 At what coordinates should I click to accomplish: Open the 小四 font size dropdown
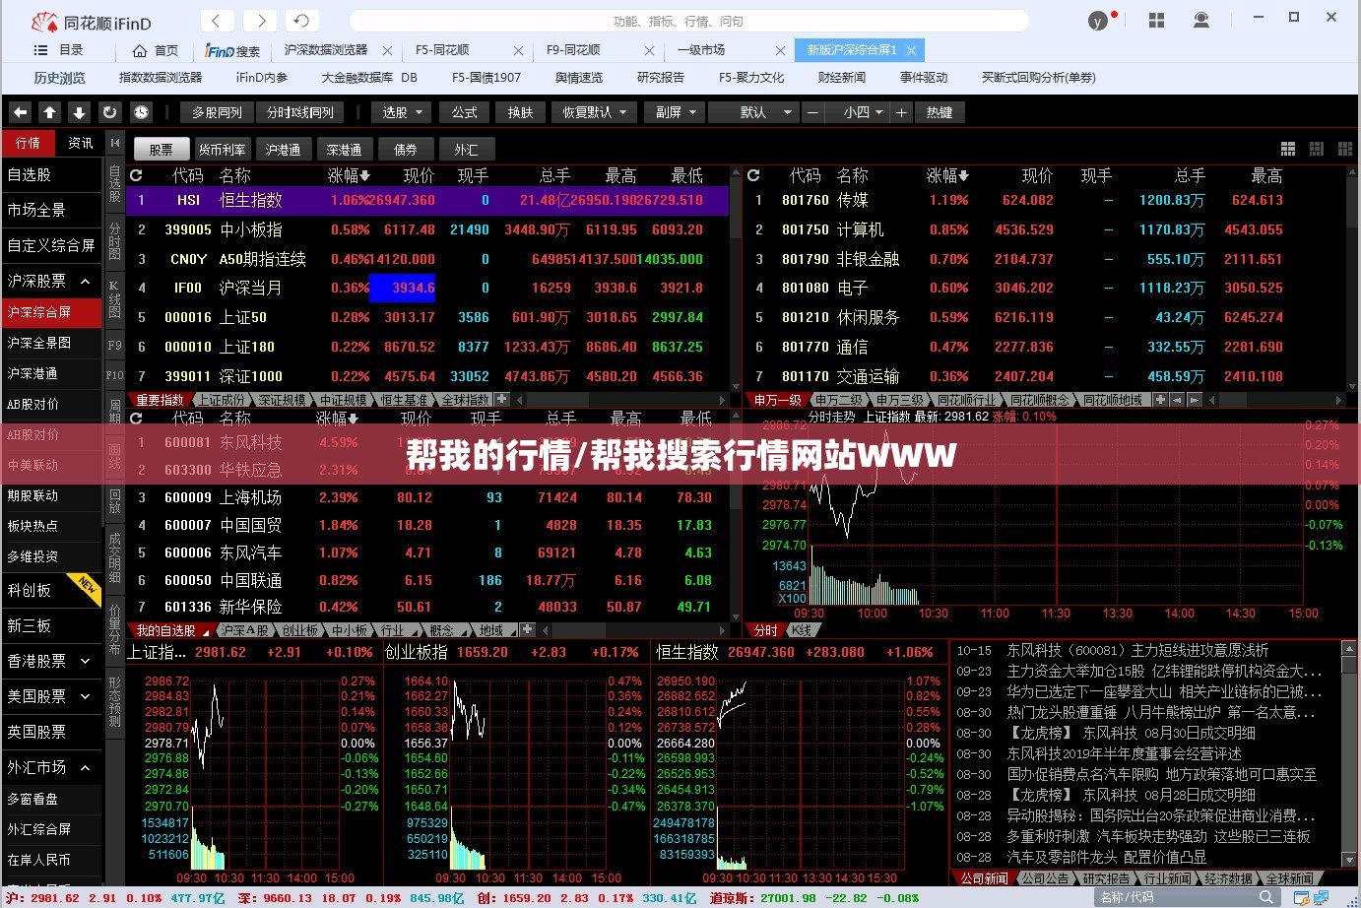pos(864,112)
